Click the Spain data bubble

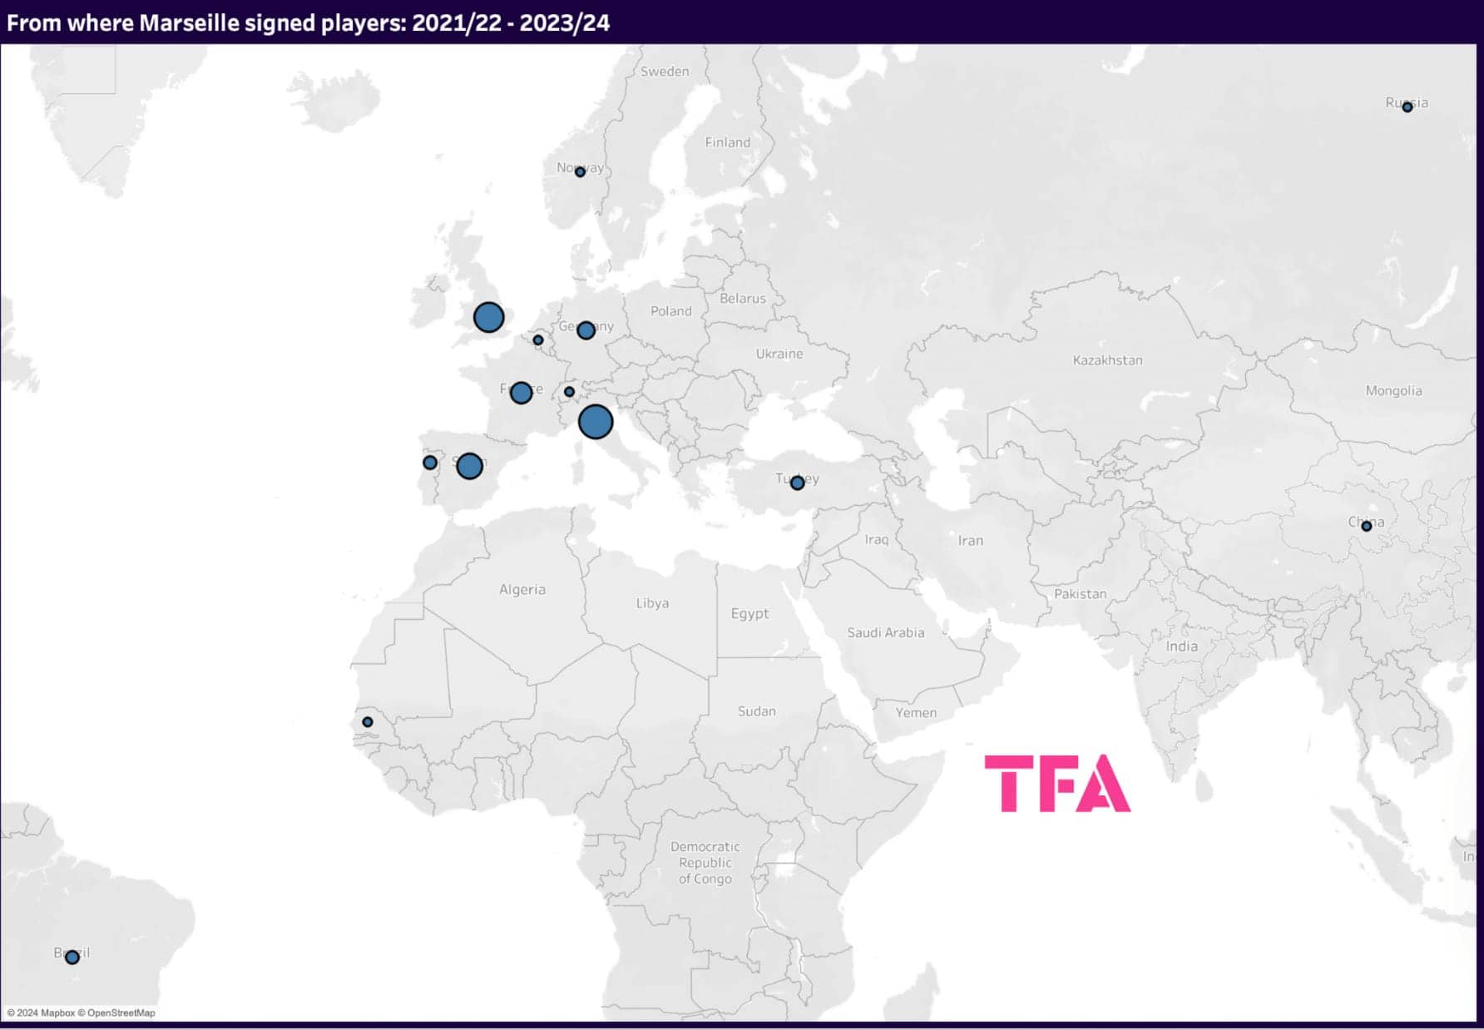[x=469, y=466]
